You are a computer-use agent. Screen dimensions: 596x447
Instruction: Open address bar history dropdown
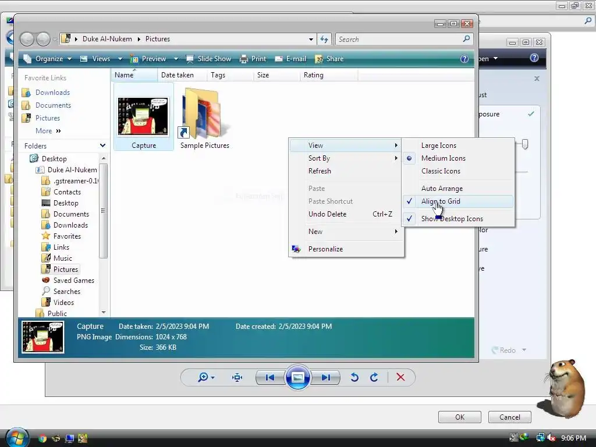click(x=311, y=39)
